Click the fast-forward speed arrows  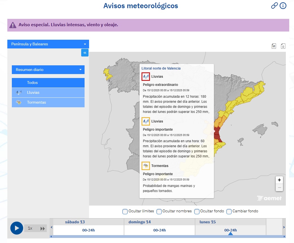click(43, 228)
